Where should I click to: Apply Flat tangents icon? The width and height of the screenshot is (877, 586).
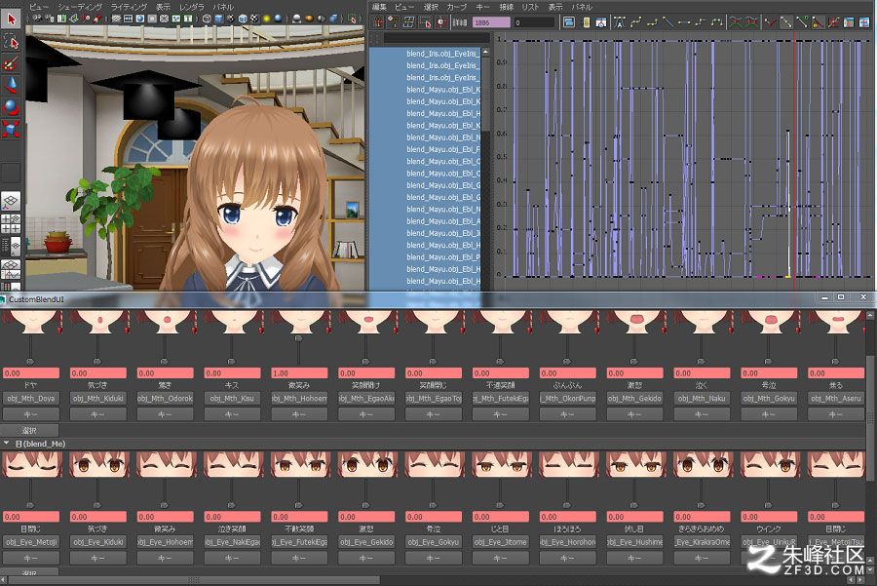point(684,22)
